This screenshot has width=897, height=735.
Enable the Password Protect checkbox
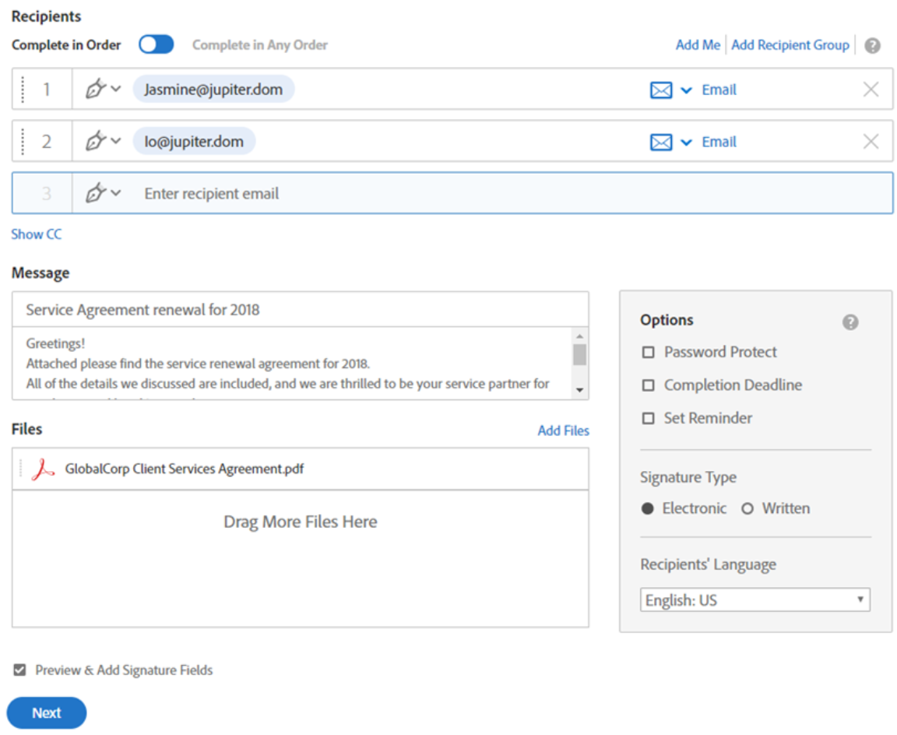pos(648,353)
